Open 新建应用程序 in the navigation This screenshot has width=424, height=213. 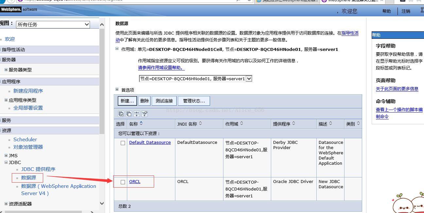pos(28,91)
